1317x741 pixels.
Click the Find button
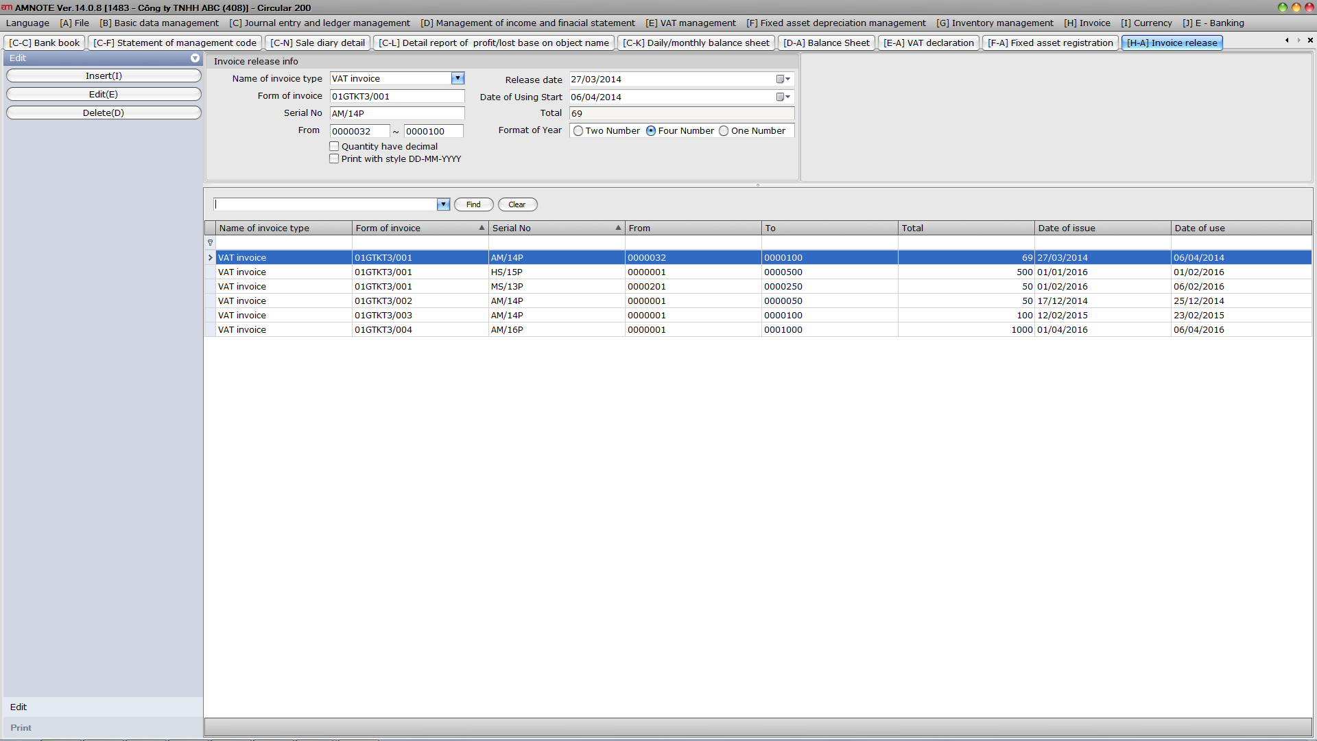pyautogui.click(x=473, y=204)
